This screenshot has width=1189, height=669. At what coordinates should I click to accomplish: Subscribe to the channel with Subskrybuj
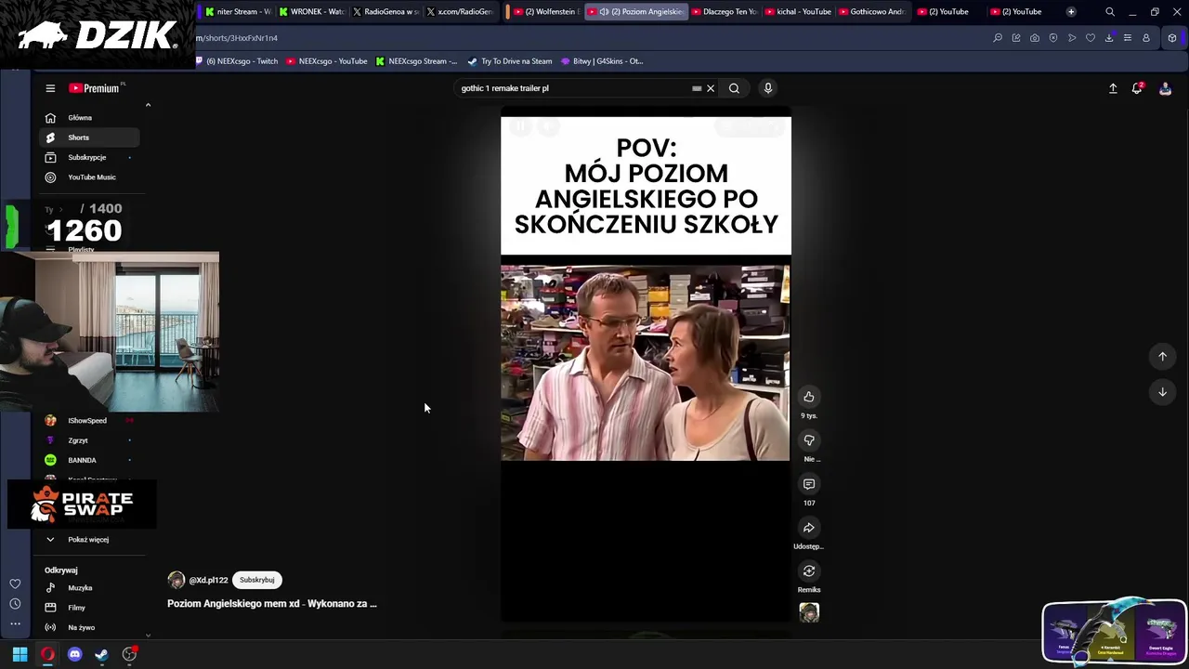(x=257, y=580)
